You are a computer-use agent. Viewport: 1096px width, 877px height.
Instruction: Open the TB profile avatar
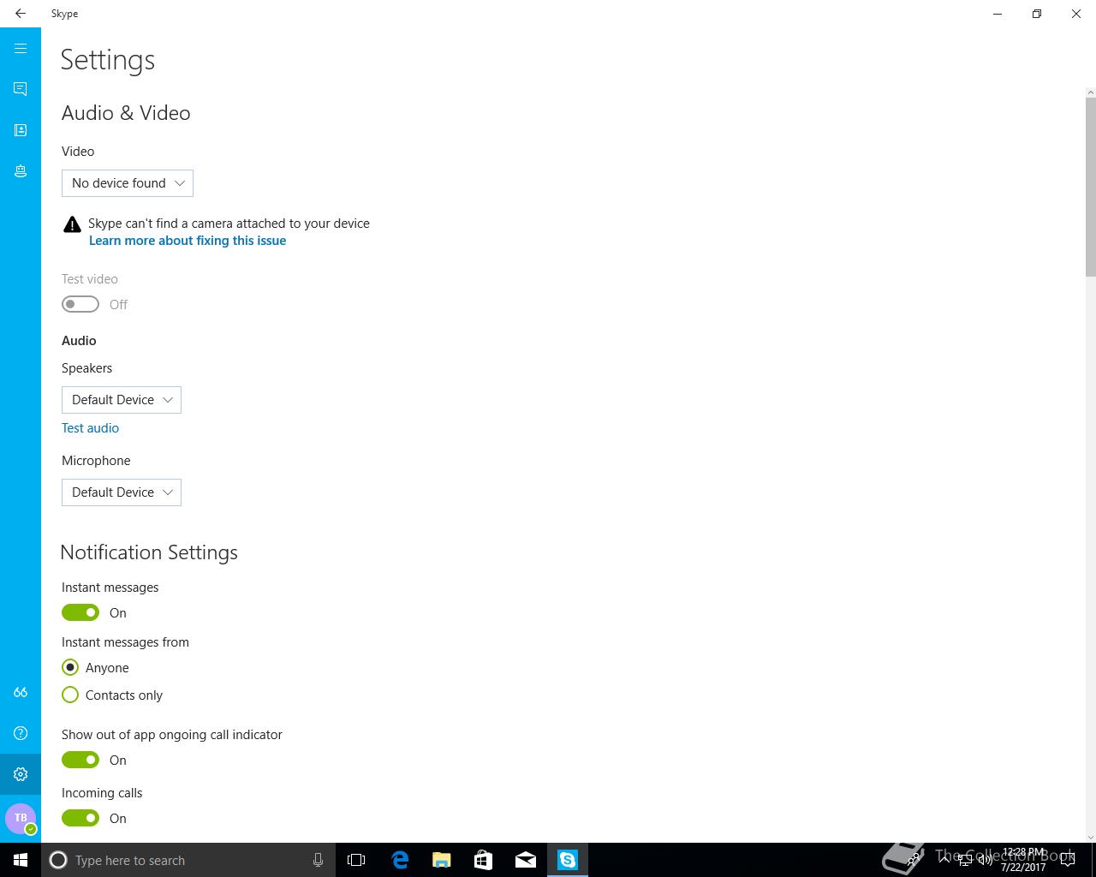coord(21,818)
